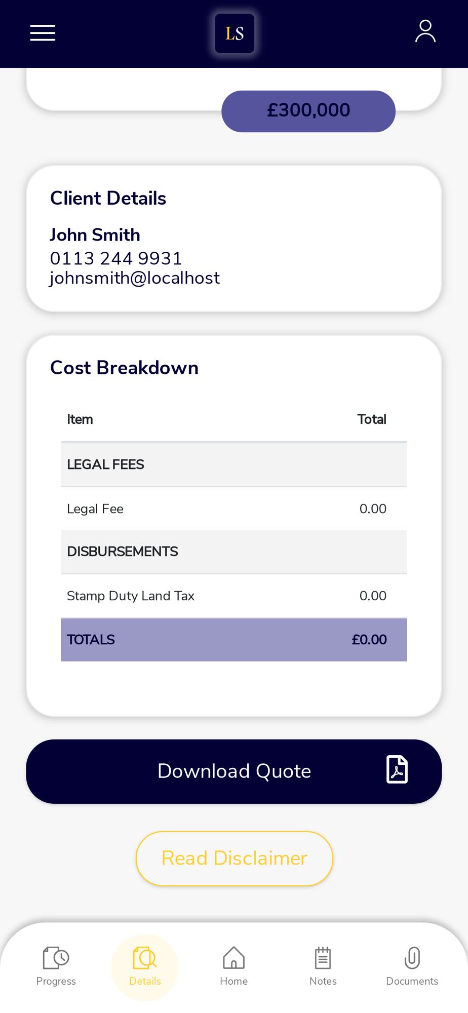The image size is (468, 1013).
Task: Click the PDF icon on Download Quote
Action: point(397,769)
